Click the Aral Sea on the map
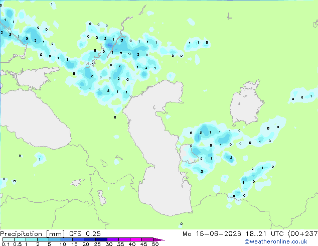The image size is (318, 246). 246,103
